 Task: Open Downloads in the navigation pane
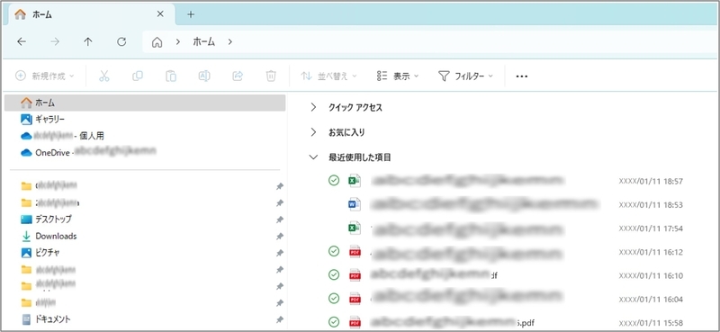(x=49, y=236)
